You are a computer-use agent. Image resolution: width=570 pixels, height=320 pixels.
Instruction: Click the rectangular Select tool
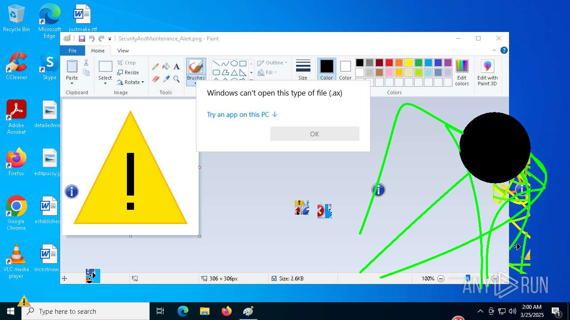point(105,67)
